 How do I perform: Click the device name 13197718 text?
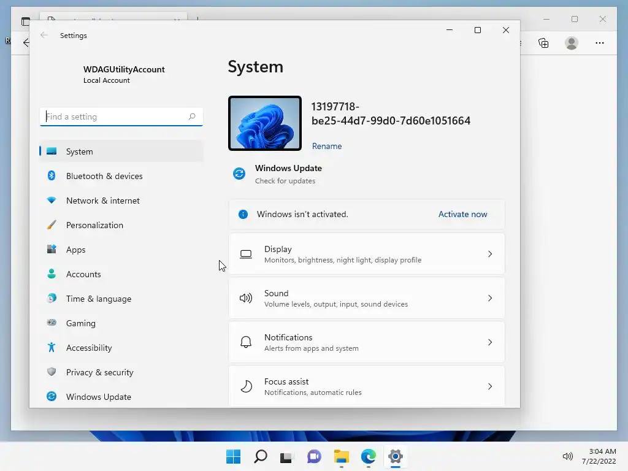pyautogui.click(x=391, y=113)
